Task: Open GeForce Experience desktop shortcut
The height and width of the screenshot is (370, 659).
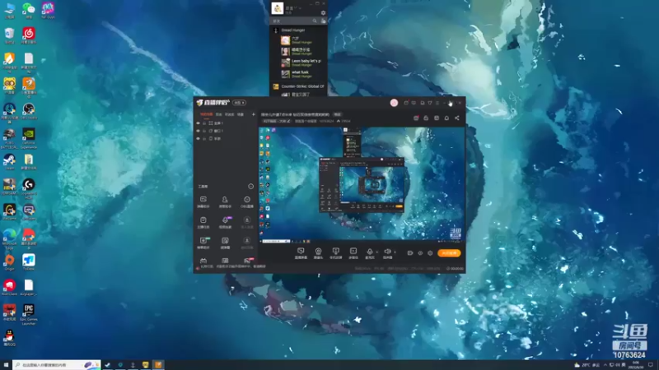Action: (29, 138)
